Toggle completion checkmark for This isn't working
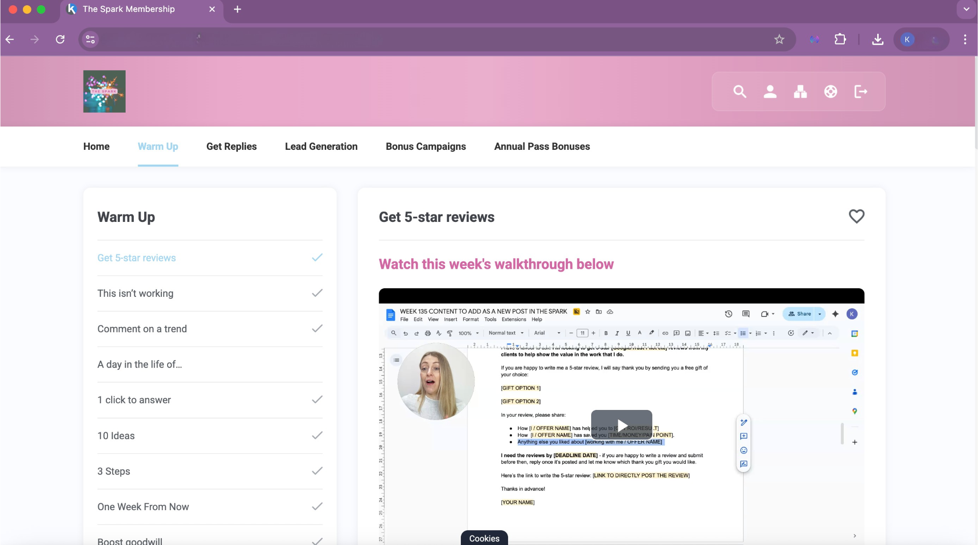The image size is (978, 545). pos(317,293)
